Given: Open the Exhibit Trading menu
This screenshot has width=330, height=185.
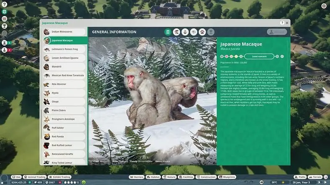Looking at the screenshot, I should coord(60,177).
